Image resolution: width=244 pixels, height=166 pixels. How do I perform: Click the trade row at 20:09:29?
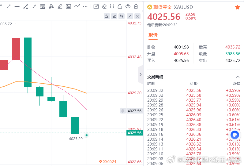194,100
